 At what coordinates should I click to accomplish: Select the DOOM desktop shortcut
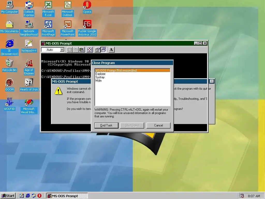(10, 85)
